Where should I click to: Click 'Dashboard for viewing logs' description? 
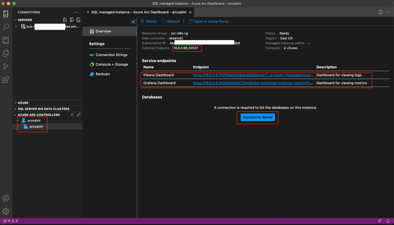(339, 75)
